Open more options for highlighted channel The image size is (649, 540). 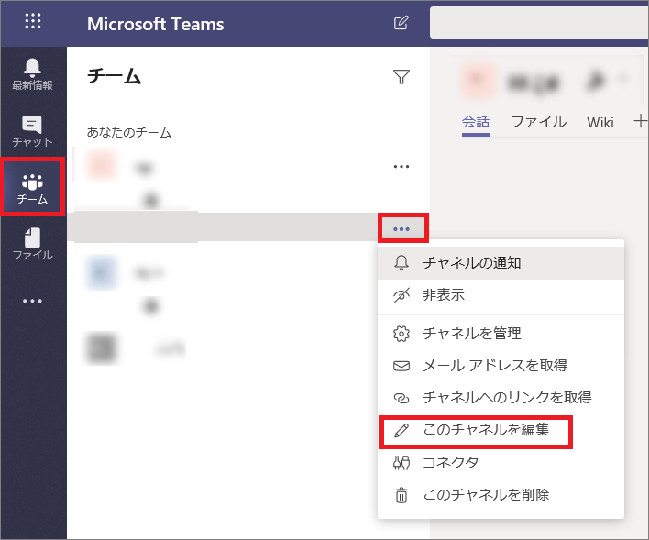[x=401, y=228]
